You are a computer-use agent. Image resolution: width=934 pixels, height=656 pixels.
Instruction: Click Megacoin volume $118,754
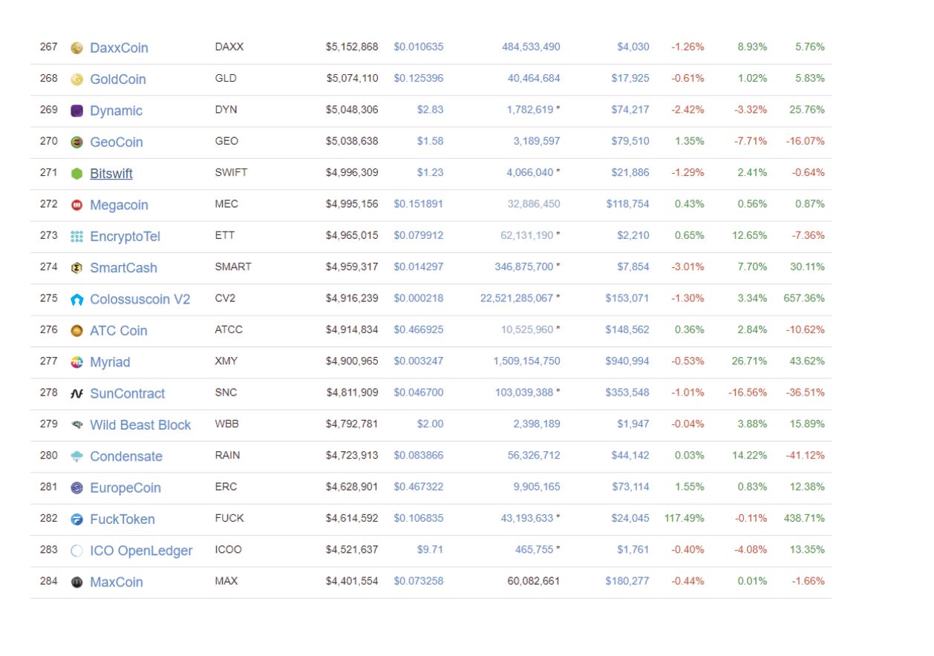(628, 204)
